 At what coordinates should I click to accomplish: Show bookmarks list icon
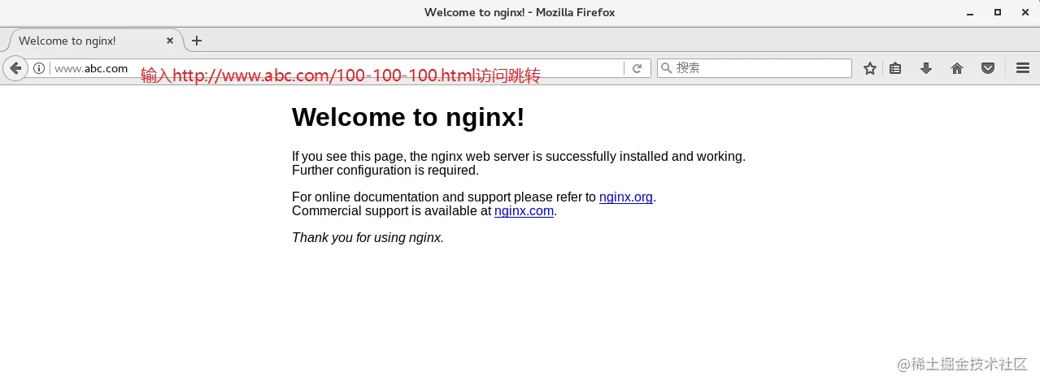pyautogui.click(x=895, y=68)
